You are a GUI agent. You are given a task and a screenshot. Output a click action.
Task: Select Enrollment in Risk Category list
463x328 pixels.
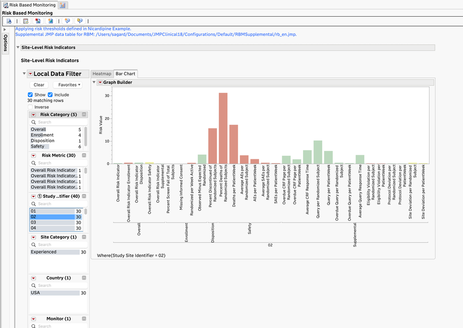coord(56,135)
